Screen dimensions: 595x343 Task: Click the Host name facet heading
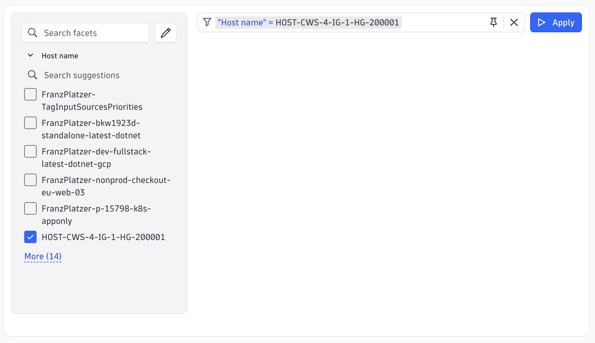point(60,56)
